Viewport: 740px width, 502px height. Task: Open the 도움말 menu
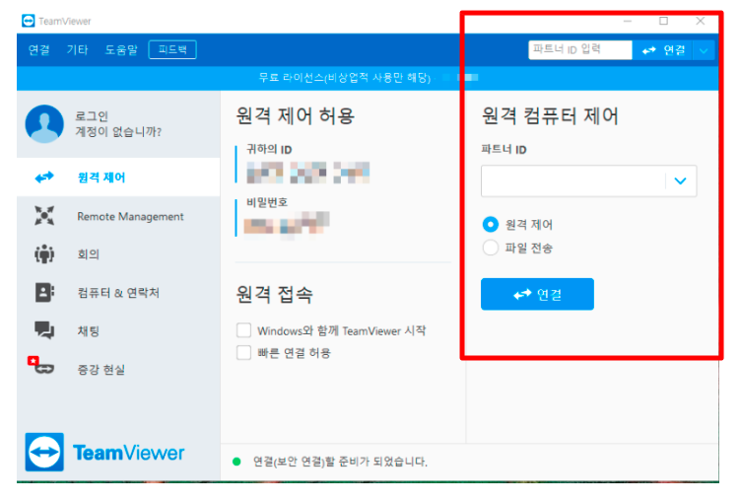121,49
